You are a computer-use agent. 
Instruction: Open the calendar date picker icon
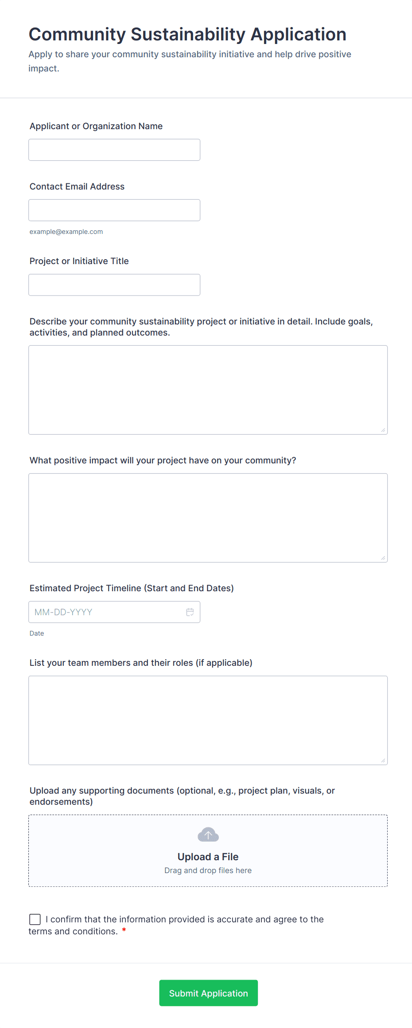tap(190, 612)
